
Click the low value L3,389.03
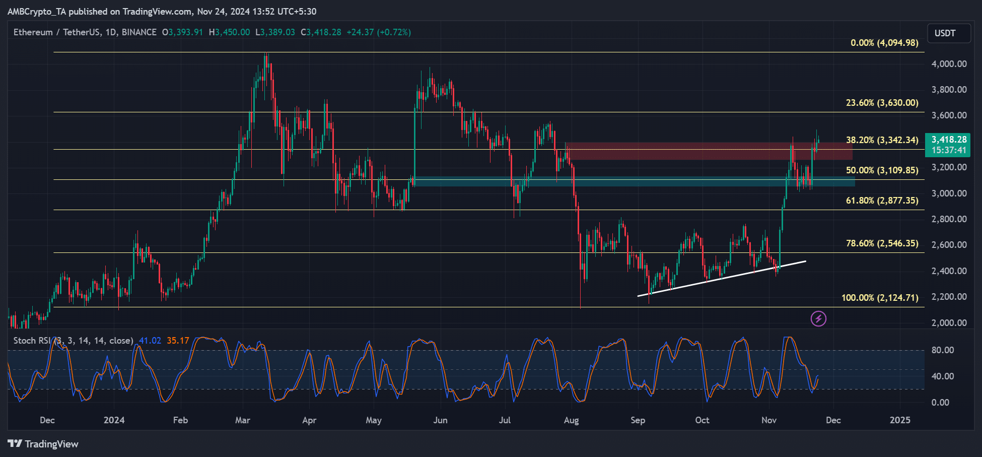275,32
